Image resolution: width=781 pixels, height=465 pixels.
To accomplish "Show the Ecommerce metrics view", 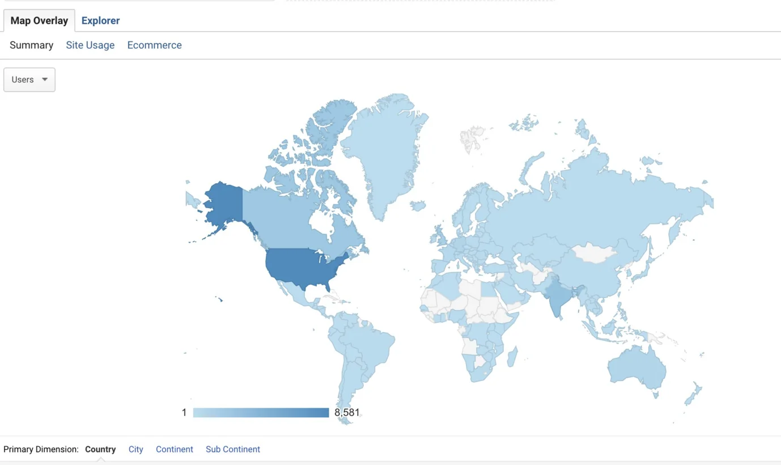I will (154, 45).
